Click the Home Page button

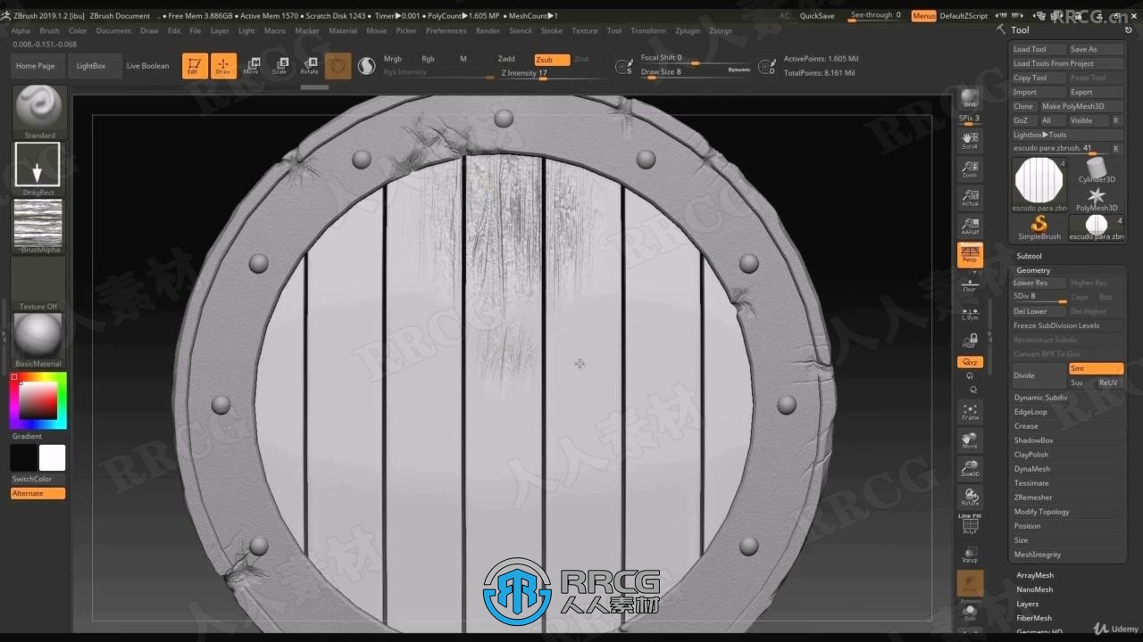point(36,66)
